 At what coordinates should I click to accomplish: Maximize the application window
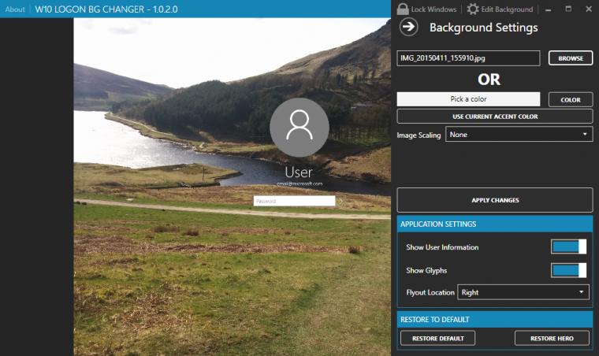pos(568,9)
